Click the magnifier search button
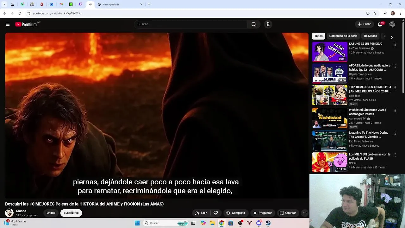Screen dimensions: 405x228 tap(254, 24)
